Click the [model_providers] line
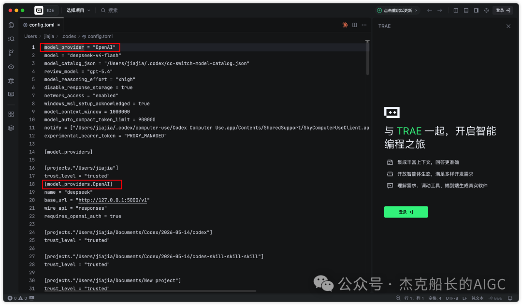522x305 pixels. 68,152
